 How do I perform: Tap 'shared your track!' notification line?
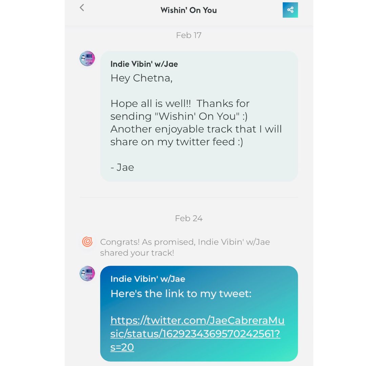[137, 253]
